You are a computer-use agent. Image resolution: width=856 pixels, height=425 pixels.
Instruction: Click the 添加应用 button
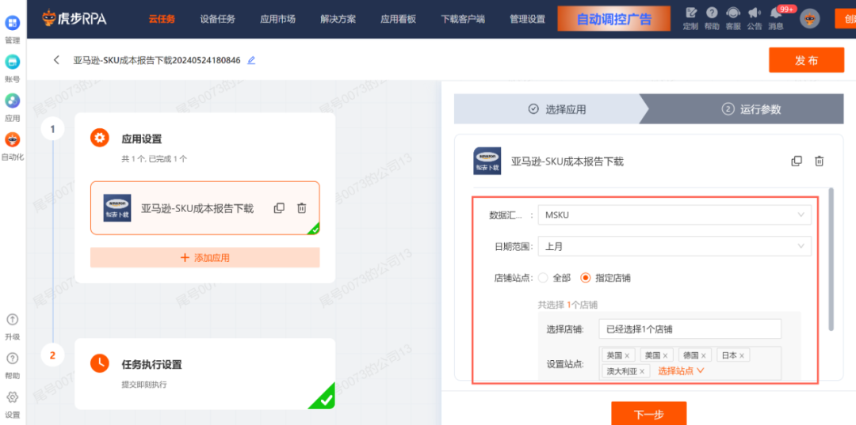pos(204,258)
